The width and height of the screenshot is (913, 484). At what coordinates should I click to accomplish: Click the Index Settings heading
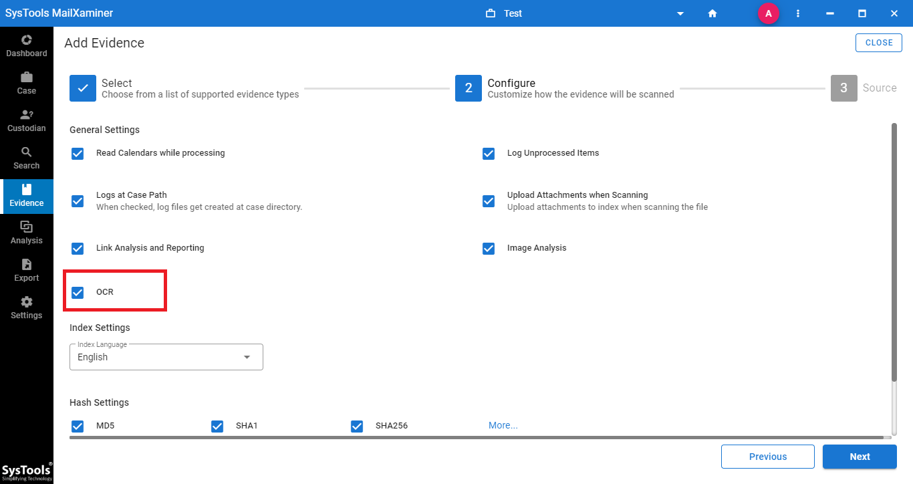click(x=100, y=328)
